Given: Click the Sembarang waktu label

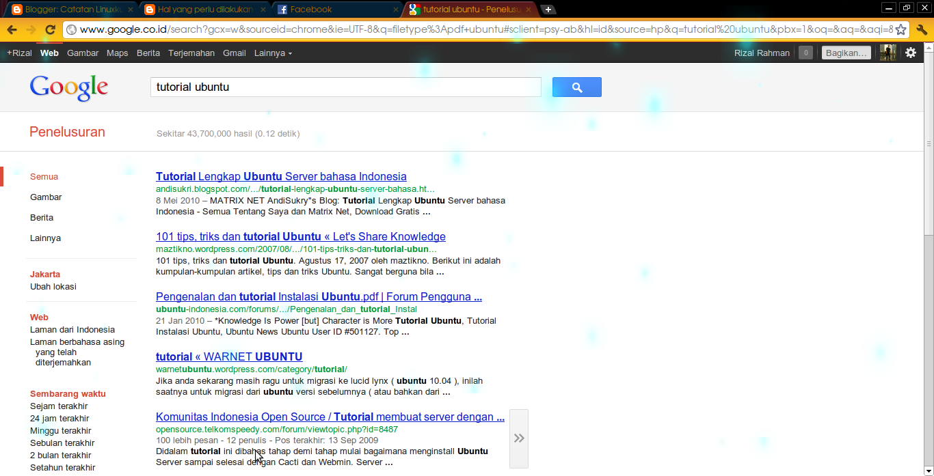Looking at the screenshot, I should (68, 394).
